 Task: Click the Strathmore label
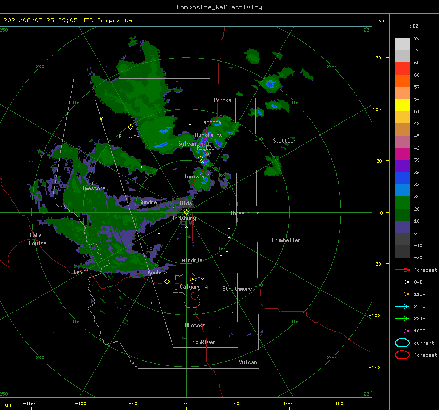[237, 289]
